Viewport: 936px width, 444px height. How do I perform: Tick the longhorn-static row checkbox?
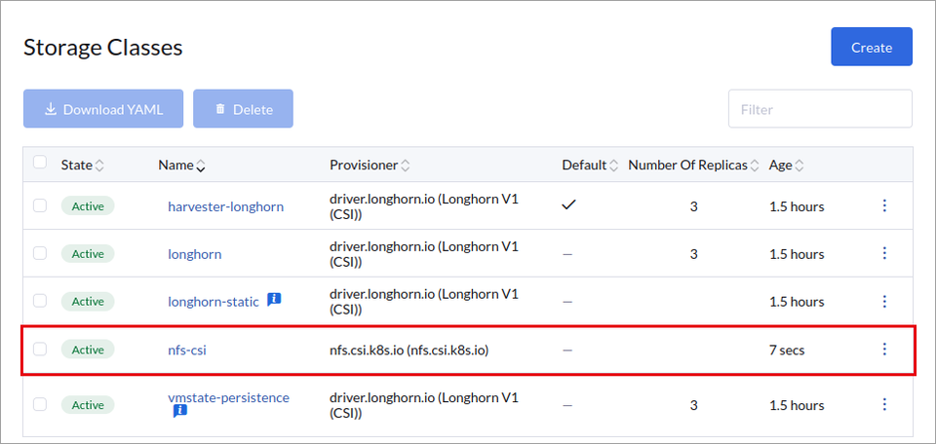(x=39, y=301)
